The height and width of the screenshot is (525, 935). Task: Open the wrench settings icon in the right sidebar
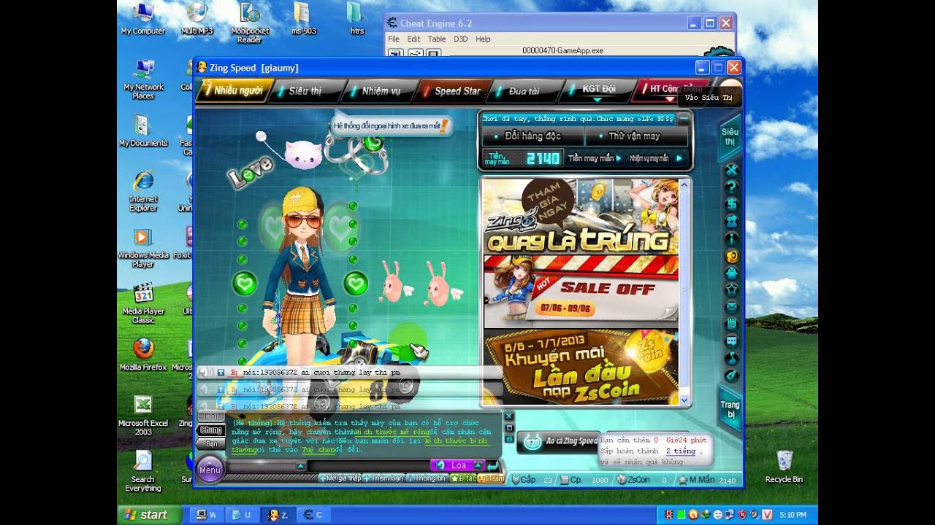tap(731, 170)
